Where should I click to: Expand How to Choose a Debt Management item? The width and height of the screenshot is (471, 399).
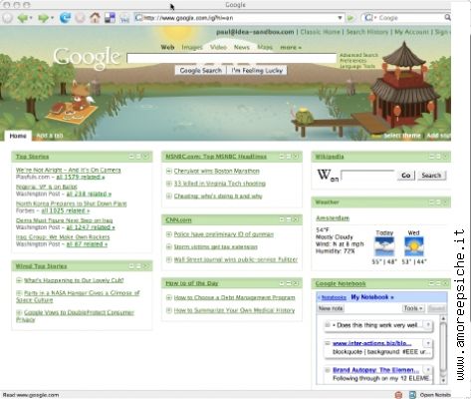168,297
